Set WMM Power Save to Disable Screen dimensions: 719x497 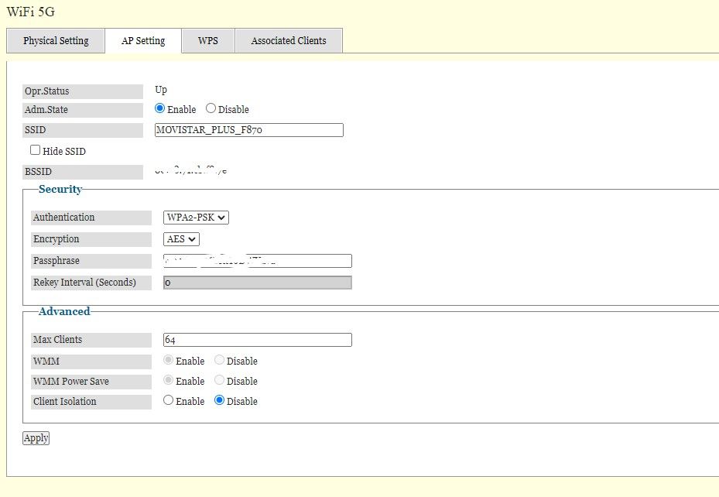pyautogui.click(x=220, y=381)
